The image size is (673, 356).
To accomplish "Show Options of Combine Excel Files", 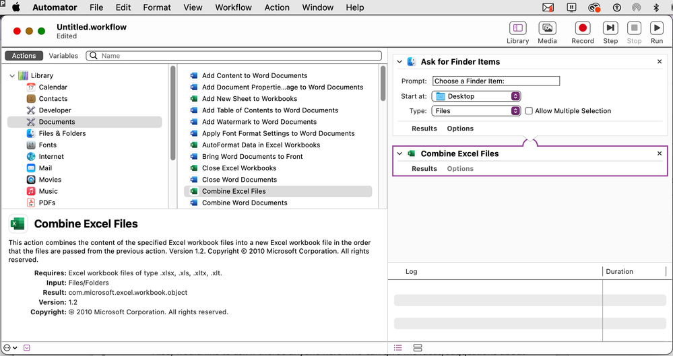I will (460, 168).
